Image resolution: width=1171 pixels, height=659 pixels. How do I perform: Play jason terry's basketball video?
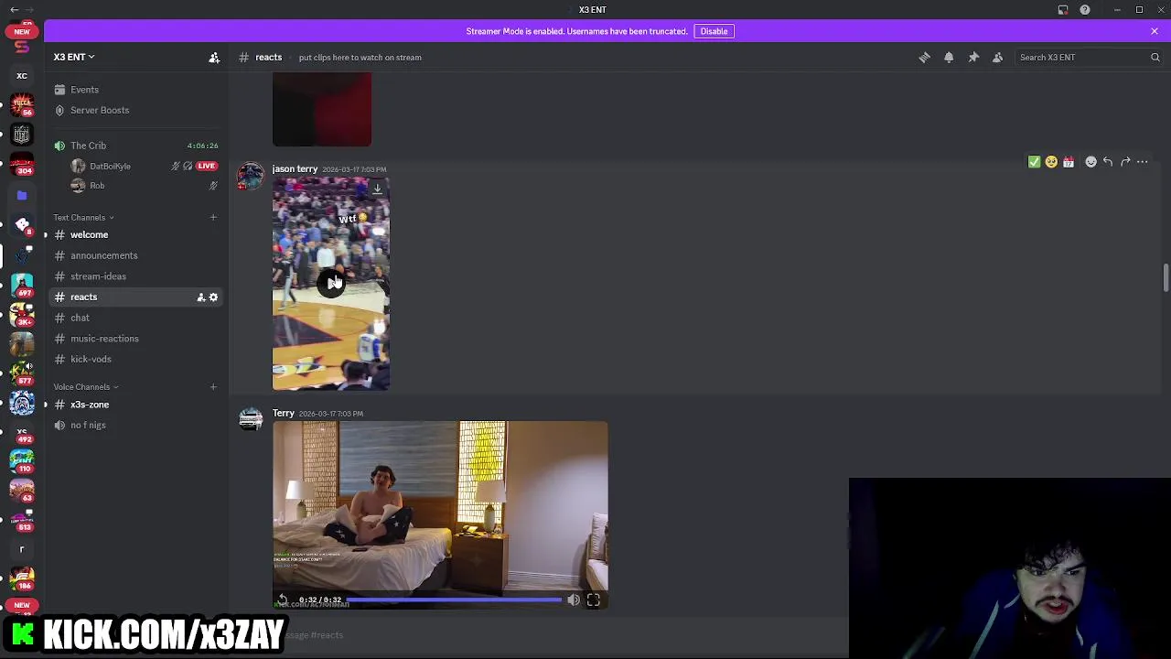(x=331, y=284)
